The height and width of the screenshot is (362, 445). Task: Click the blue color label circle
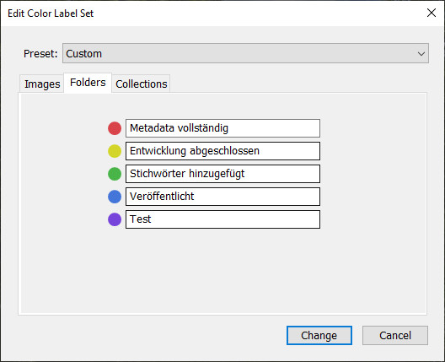pos(115,197)
